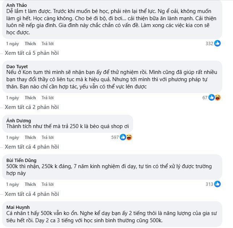
Task: Reply to Bùi Tiến Dũng's comment
Action: click(47, 184)
